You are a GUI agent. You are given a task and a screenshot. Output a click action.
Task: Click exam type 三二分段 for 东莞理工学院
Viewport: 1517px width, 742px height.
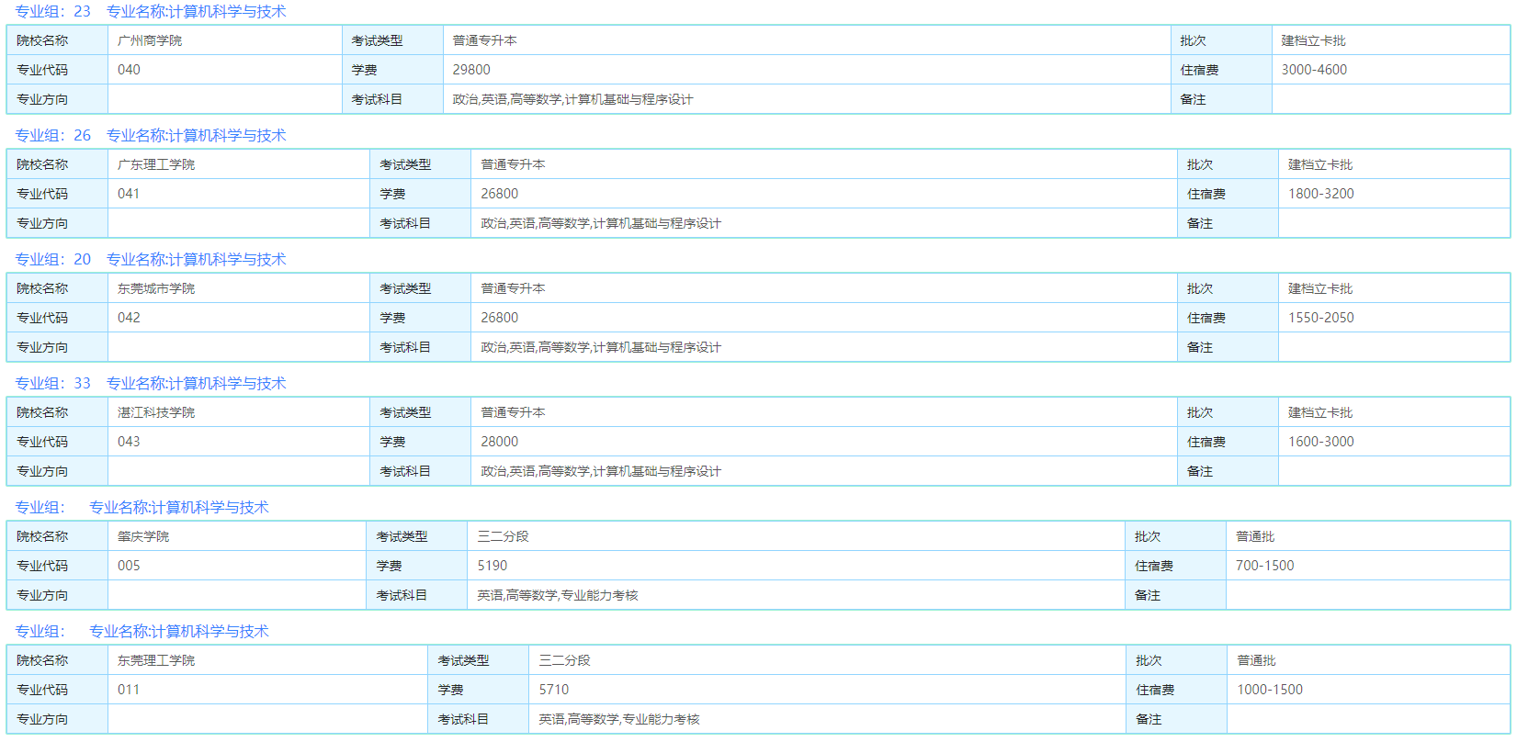[564, 660]
